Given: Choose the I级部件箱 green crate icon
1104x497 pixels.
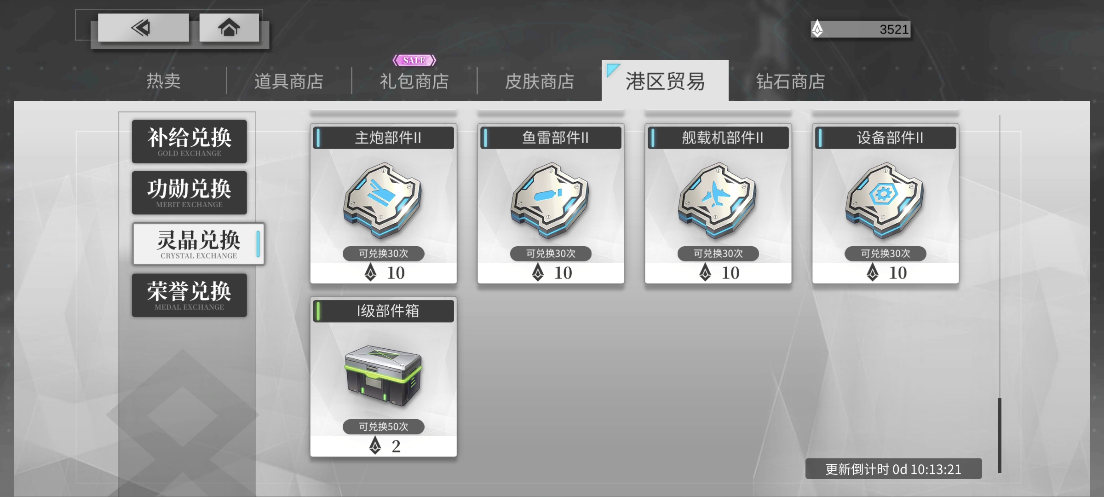Looking at the screenshot, I should click(x=383, y=376).
